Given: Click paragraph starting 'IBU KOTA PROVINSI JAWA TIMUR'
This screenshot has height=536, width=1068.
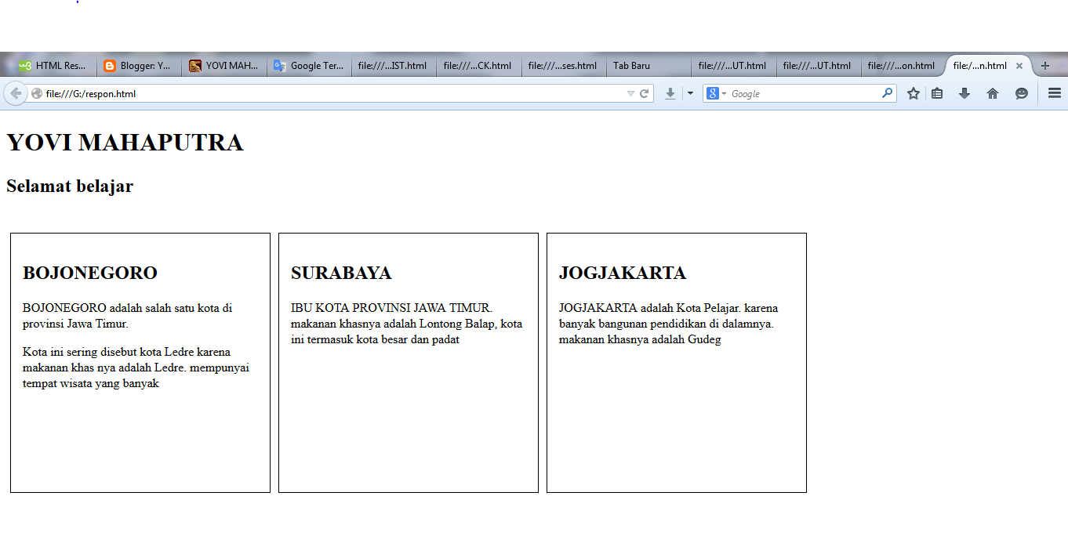Looking at the screenshot, I should point(406,324).
